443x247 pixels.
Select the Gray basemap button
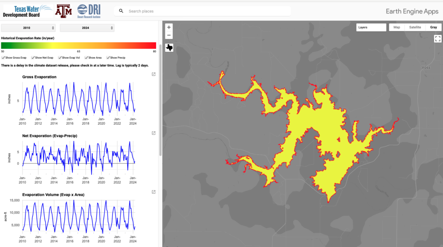pos(433,27)
